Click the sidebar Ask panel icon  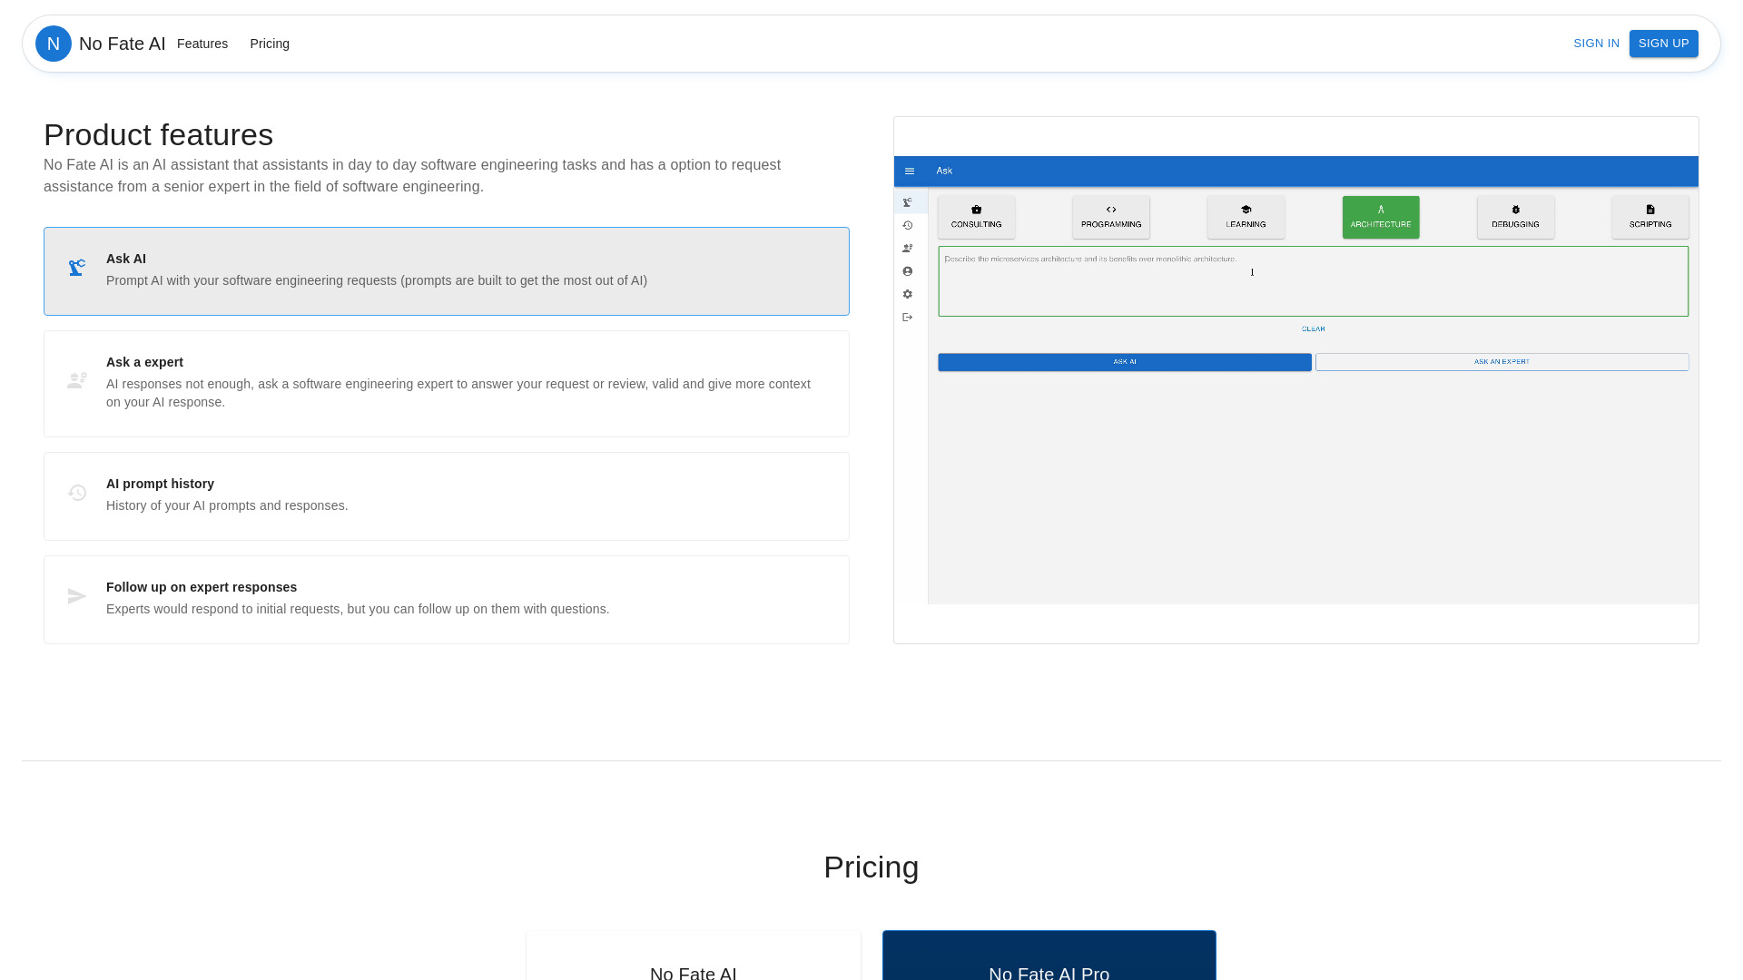click(908, 201)
